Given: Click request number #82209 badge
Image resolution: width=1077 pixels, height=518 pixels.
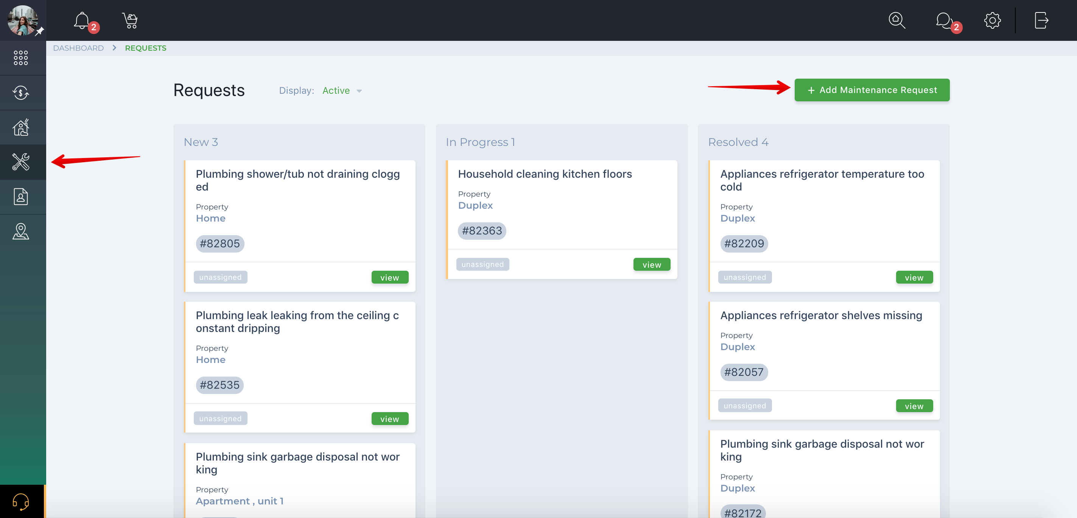Looking at the screenshot, I should click(x=744, y=243).
